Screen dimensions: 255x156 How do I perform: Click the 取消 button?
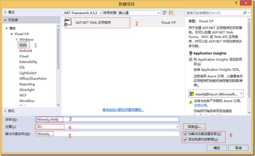coord(238,148)
